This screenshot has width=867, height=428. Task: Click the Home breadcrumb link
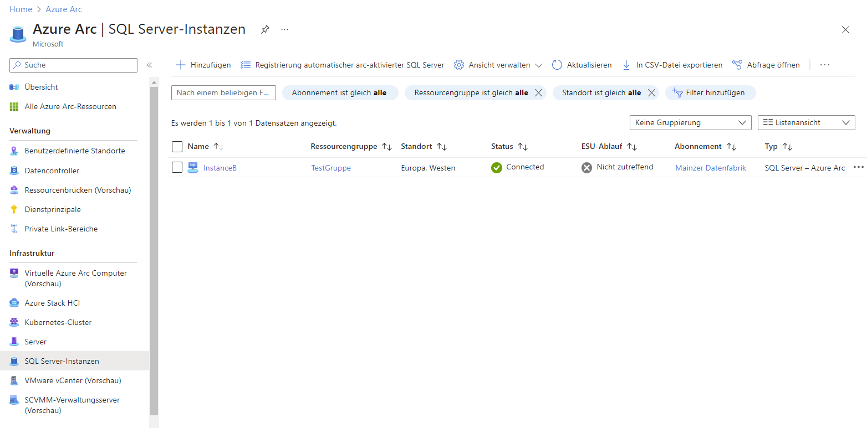coord(21,9)
